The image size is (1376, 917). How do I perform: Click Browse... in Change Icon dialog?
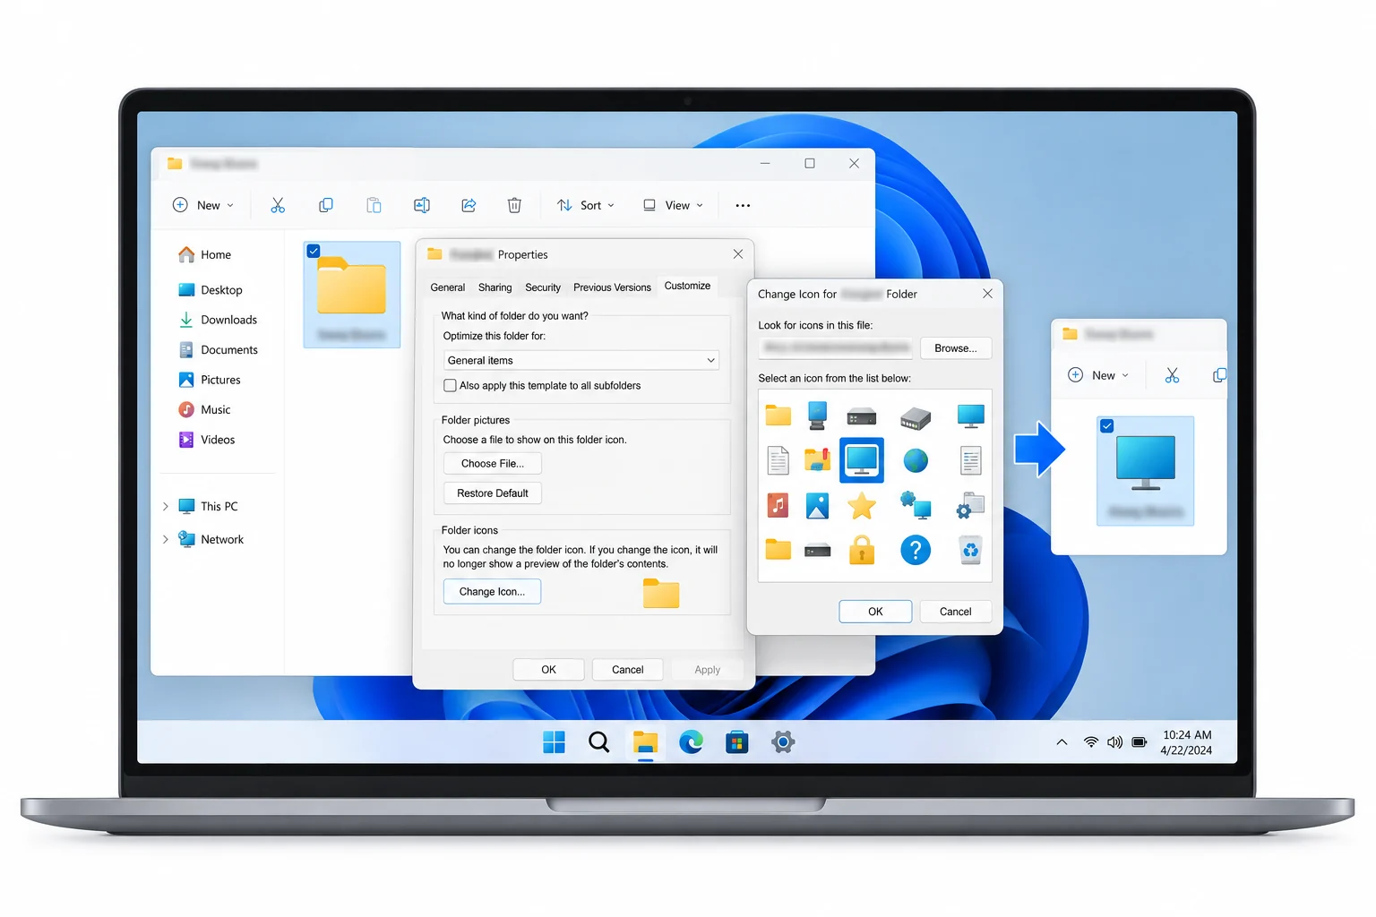point(956,348)
